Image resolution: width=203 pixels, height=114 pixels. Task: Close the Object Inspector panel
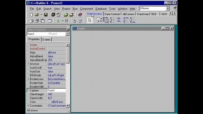pos(68,29)
